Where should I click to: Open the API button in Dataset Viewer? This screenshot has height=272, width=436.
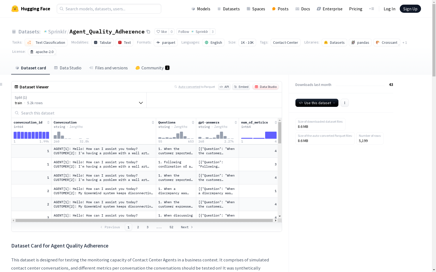click(x=224, y=87)
